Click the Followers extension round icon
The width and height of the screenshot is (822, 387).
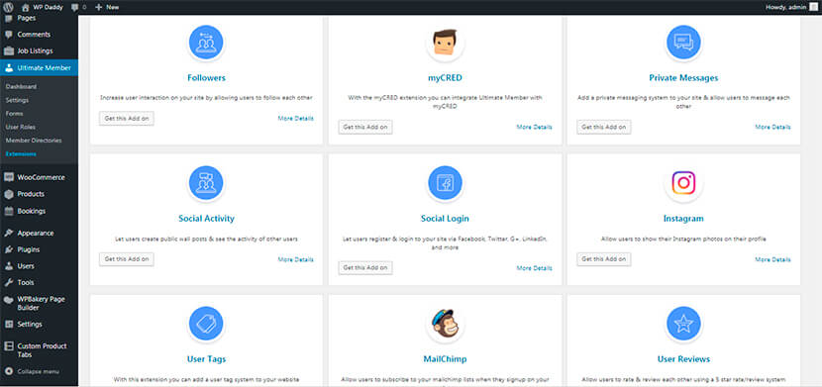click(x=206, y=43)
